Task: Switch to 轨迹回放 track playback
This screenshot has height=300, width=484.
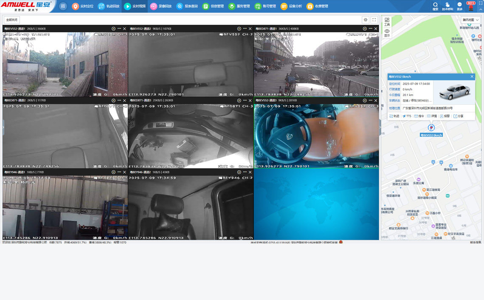Action: (109, 6)
